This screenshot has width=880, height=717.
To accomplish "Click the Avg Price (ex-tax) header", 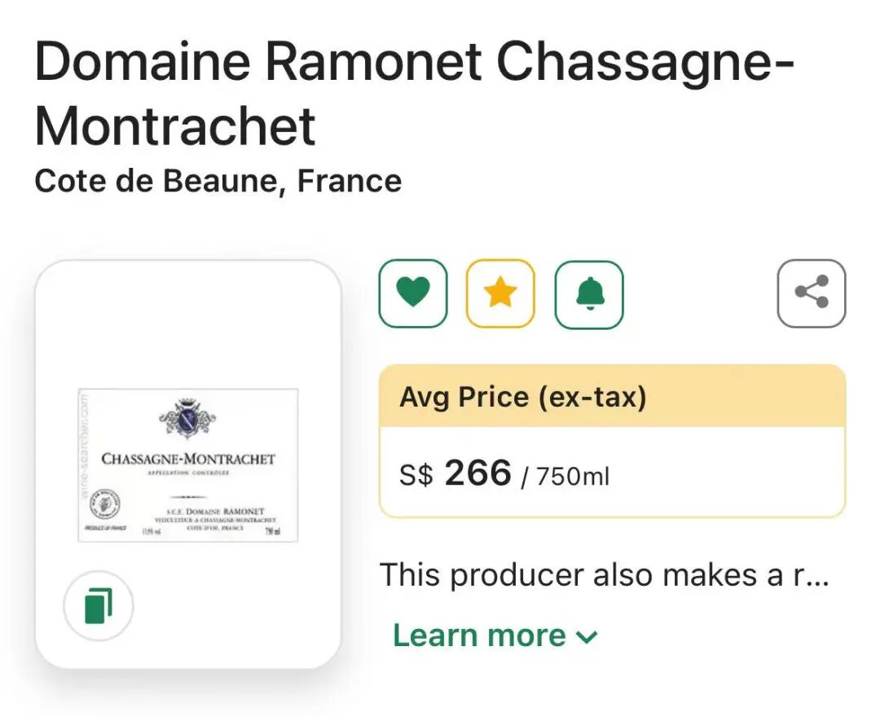I will click(x=522, y=398).
